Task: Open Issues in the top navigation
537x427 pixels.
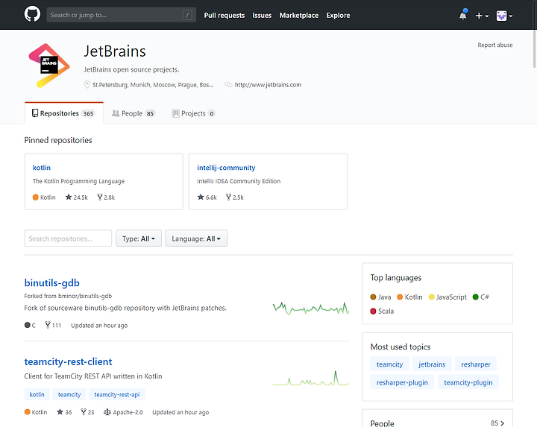Action: [262, 16]
